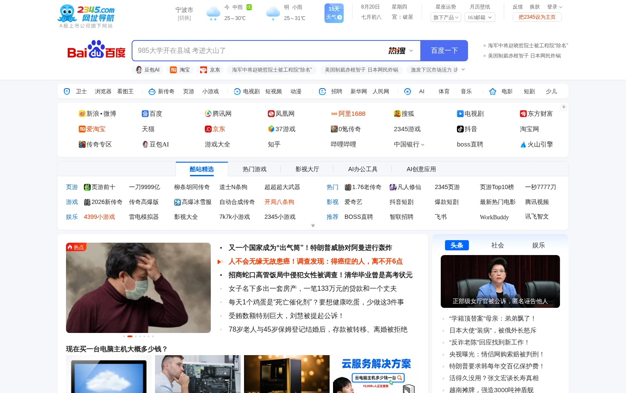
Task: Click 切换 to change the city
Action: (x=184, y=18)
